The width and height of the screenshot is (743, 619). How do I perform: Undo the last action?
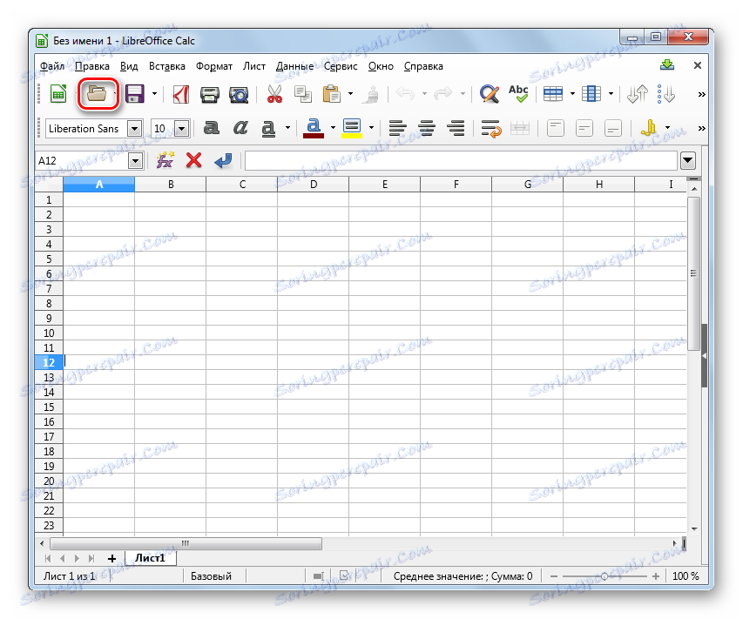[x=406, y=94]
